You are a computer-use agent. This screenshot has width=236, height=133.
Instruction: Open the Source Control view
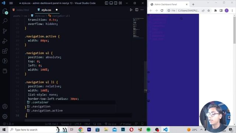coord(5,31)
